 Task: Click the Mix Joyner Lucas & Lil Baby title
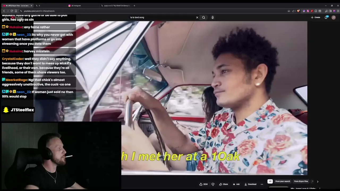[303, 189]
